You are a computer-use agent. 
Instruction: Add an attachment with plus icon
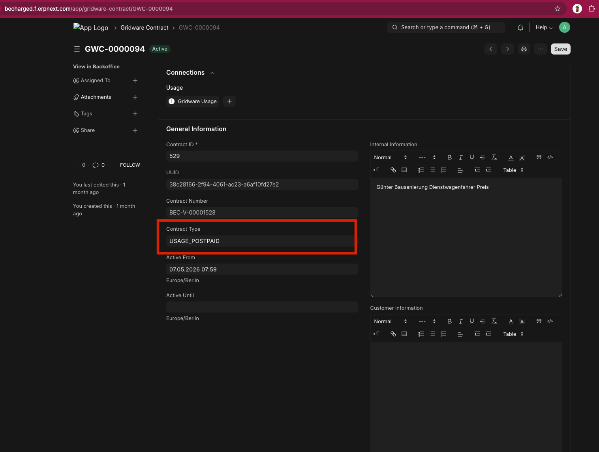[x=135, y=97]
